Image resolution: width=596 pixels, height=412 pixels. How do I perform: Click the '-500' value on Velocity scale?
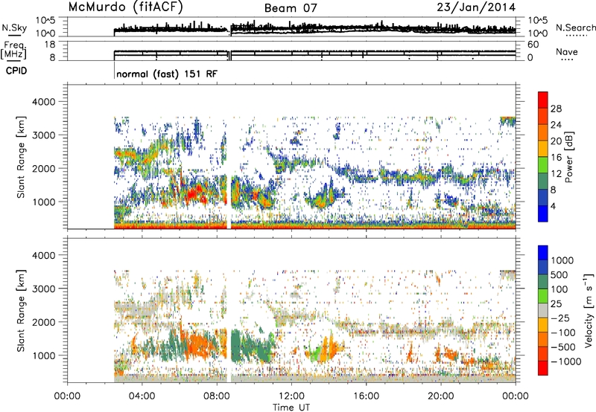click(x=563, y=347)
